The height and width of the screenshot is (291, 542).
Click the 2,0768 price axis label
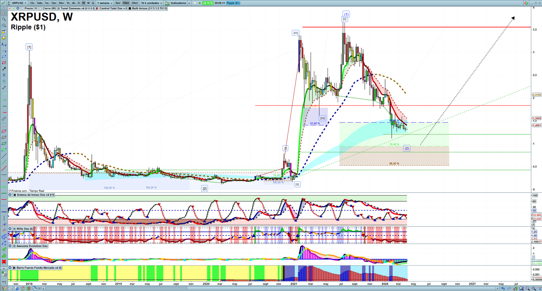click(537, 95)
